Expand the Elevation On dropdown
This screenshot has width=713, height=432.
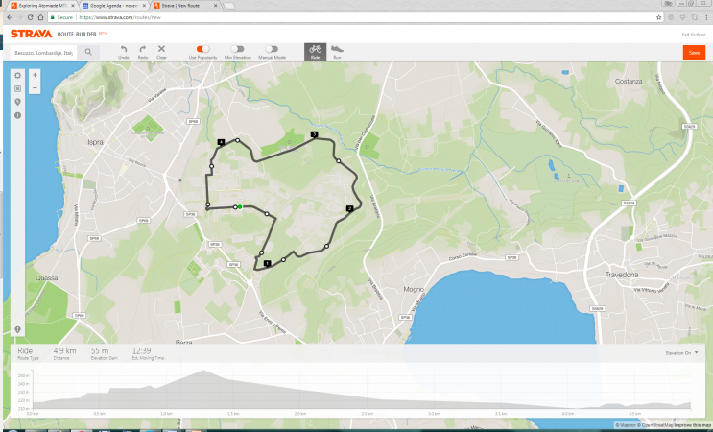(681, 353)
